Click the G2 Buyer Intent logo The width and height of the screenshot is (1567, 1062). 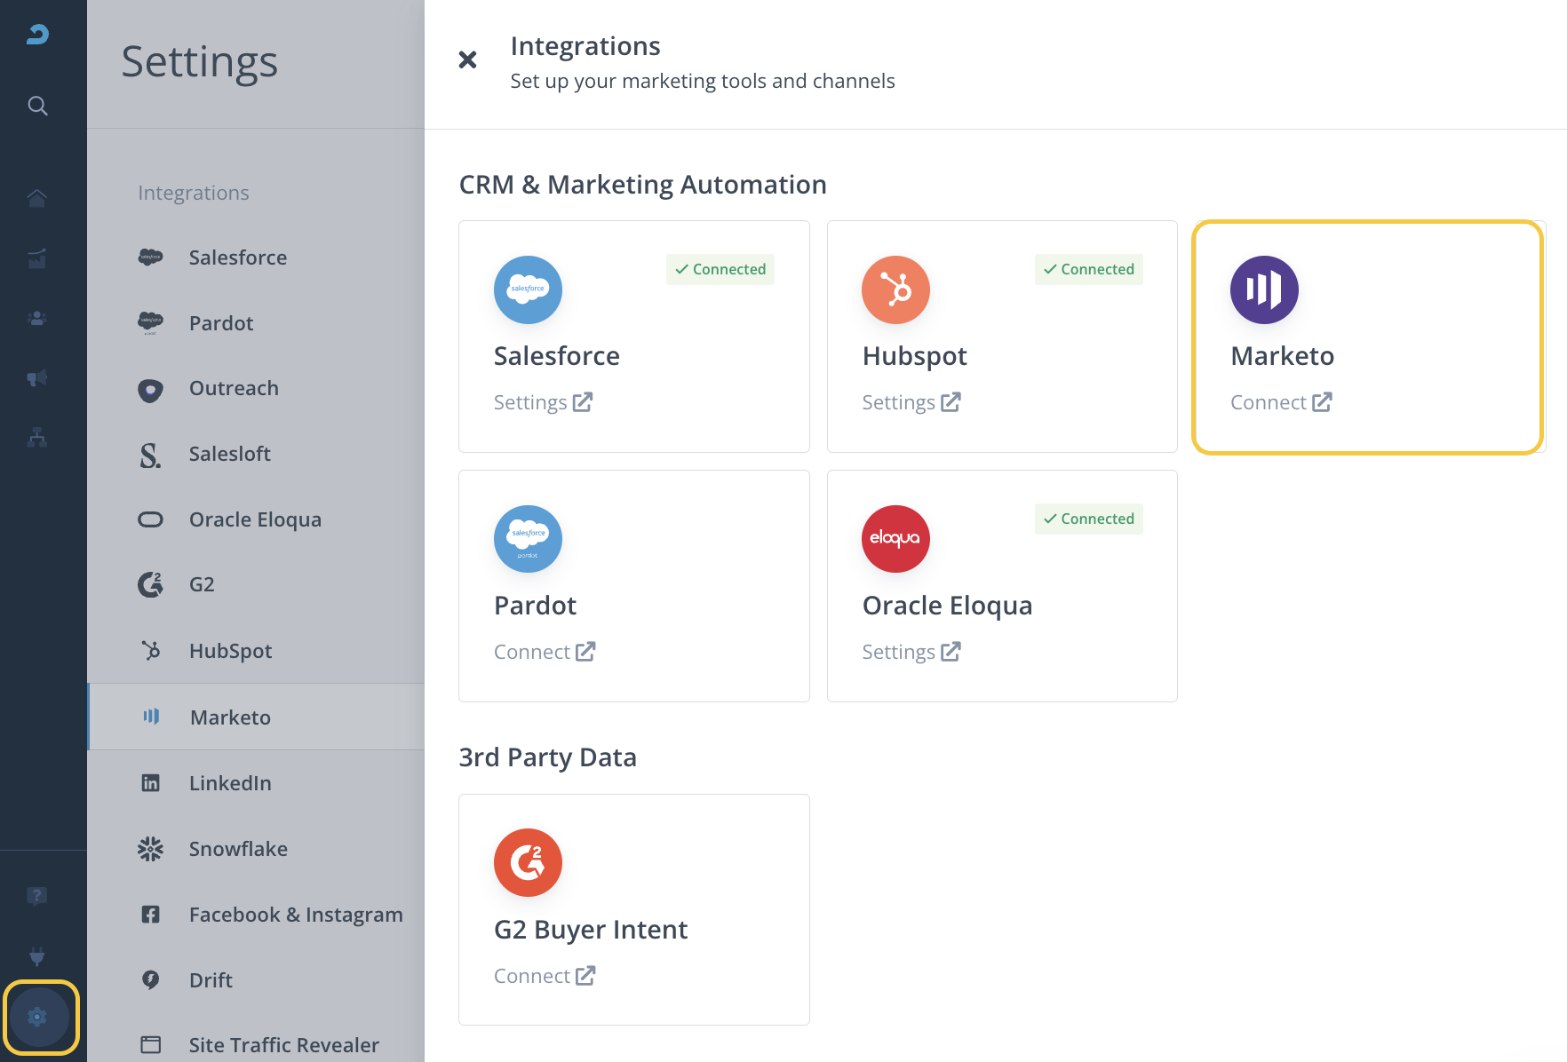point(528,862)
